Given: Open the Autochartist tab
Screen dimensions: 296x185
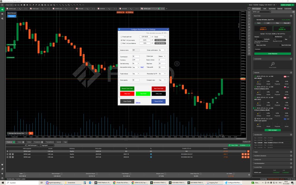Looking at the screenshot, I should (x=288, y=9).
